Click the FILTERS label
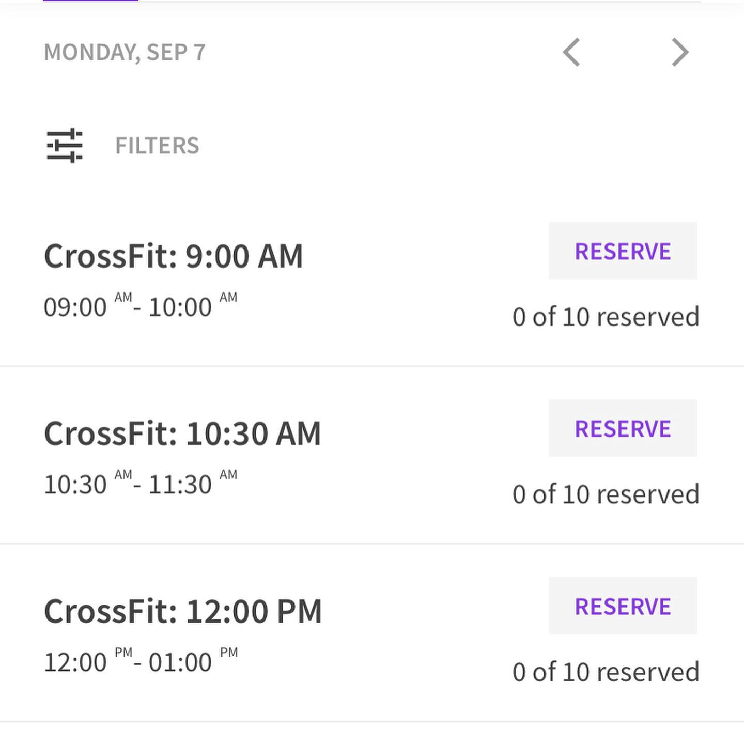The width and height of the screenshot is (744, 744). coord(157,146)
